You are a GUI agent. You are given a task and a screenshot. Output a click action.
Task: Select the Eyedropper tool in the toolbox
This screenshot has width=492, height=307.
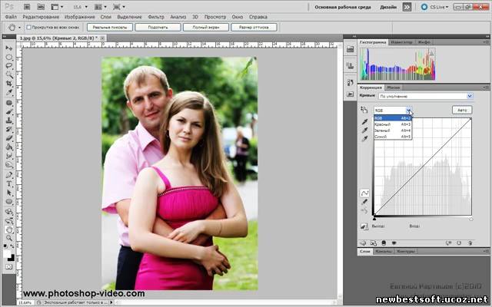[8, 92]
